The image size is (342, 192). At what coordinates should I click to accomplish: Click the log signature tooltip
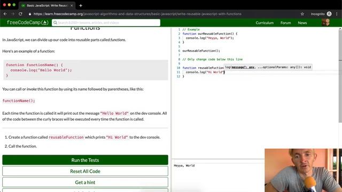click(268, 67)
